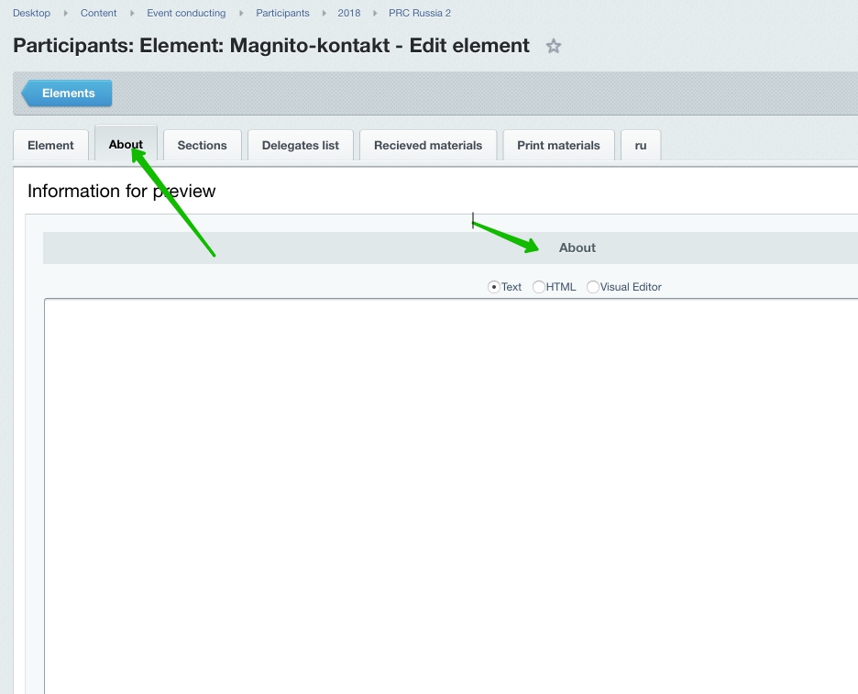Select the Text radio button
Image resolution: width=858 pixels, height=694 pixels.
494,287
